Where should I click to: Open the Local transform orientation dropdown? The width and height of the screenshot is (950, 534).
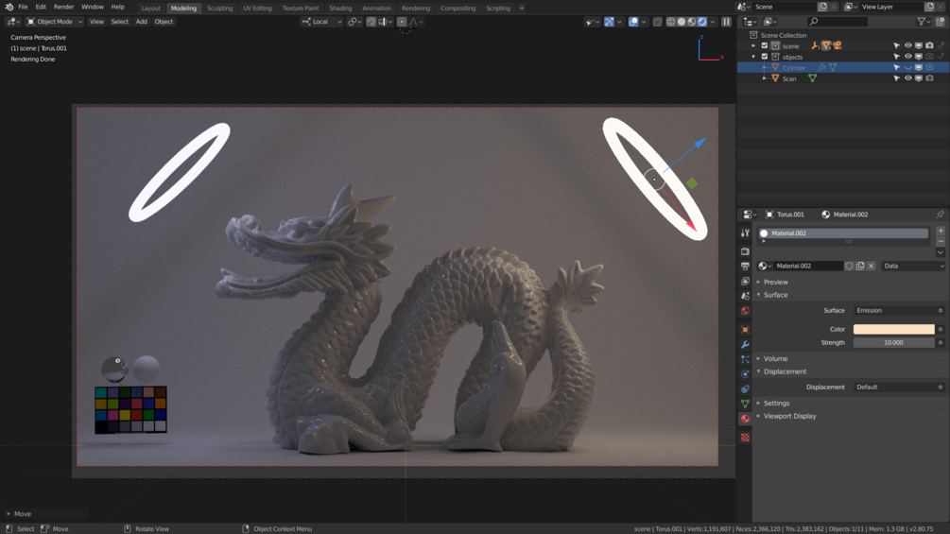[321, 22]
